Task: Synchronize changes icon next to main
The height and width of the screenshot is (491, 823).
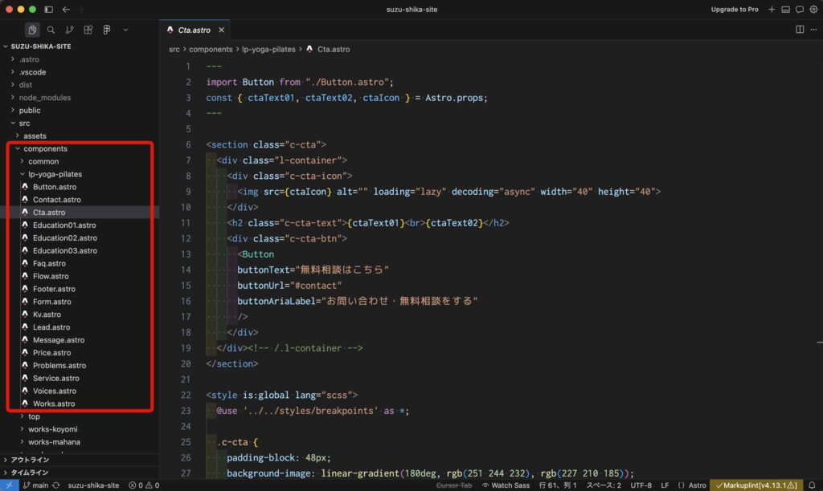Action: (x=56, y=485)
